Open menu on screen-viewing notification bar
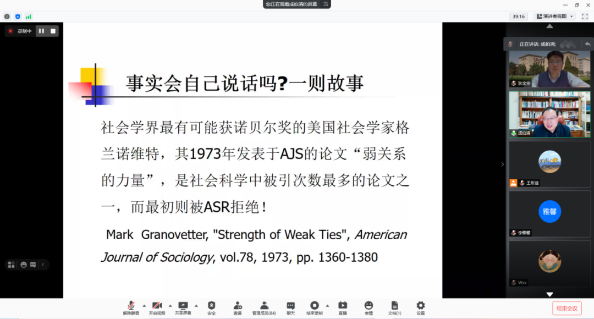Image resolution: width=594 pixels, height=319 pixels. coord(326,4)
